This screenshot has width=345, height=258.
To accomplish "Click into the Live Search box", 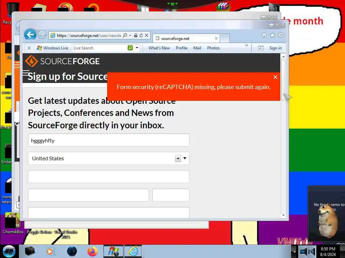I will pos(99,48).
